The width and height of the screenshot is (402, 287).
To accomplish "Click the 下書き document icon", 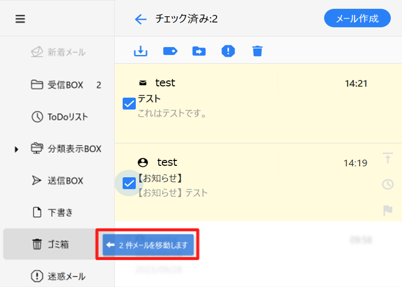I will [37, 212].
